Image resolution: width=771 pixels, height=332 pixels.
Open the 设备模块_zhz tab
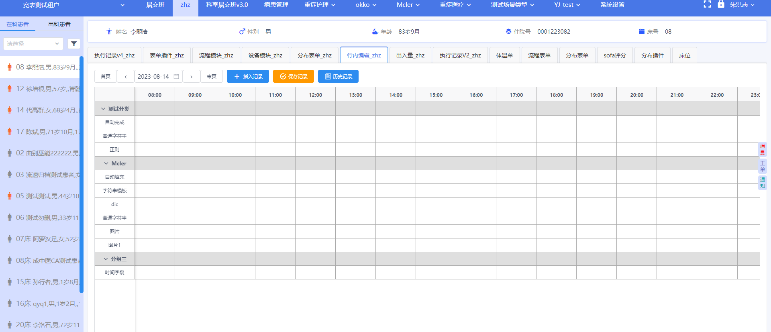265,55
